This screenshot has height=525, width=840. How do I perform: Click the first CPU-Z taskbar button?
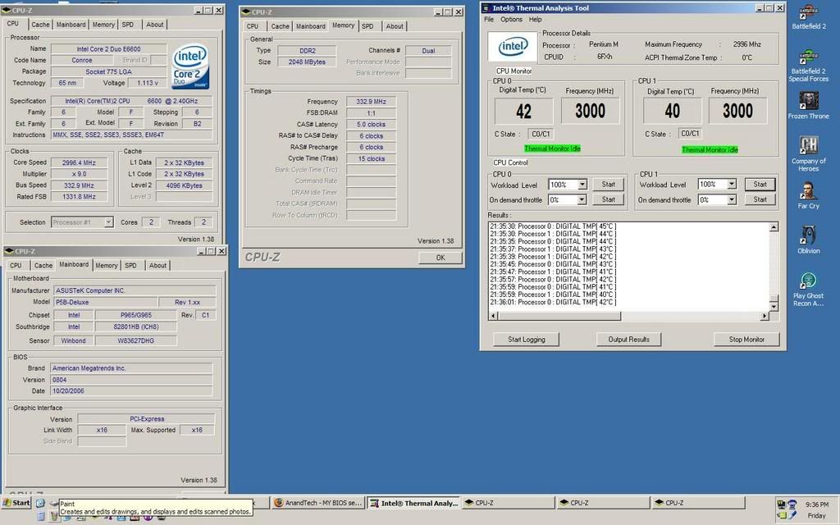(508, 503)
